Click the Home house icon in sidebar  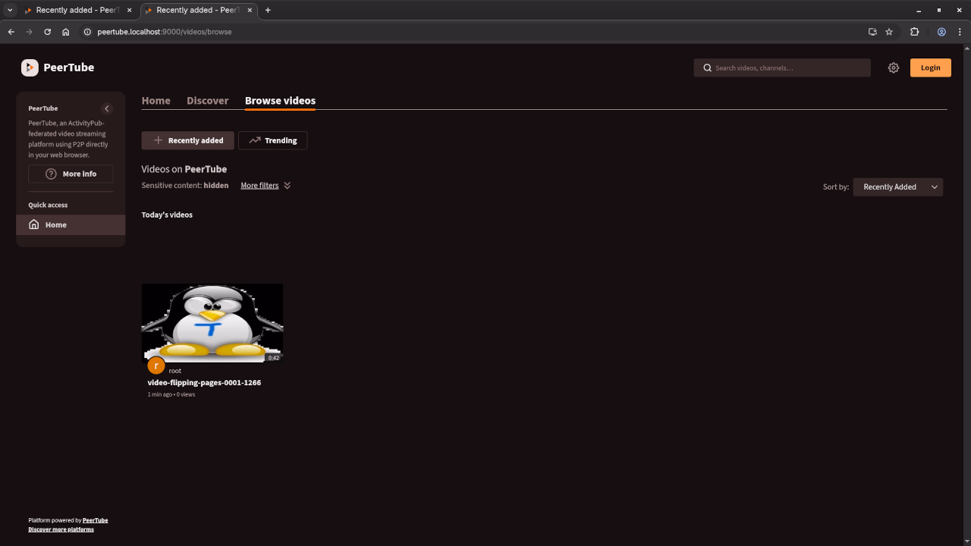[x=34, y=224]
